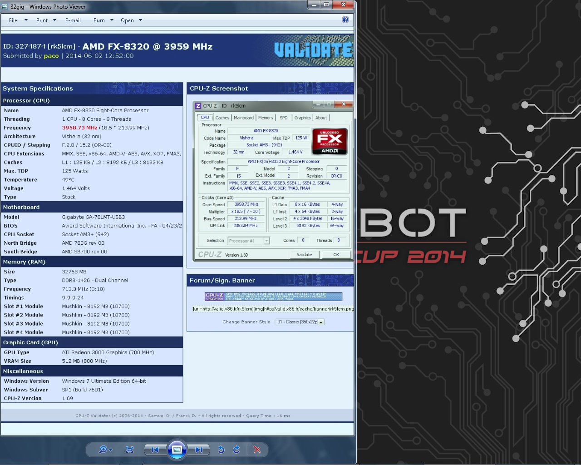
Task: Click the CPU tab in the CPU-Z screenshot
Action: click(x=205, y=118)
